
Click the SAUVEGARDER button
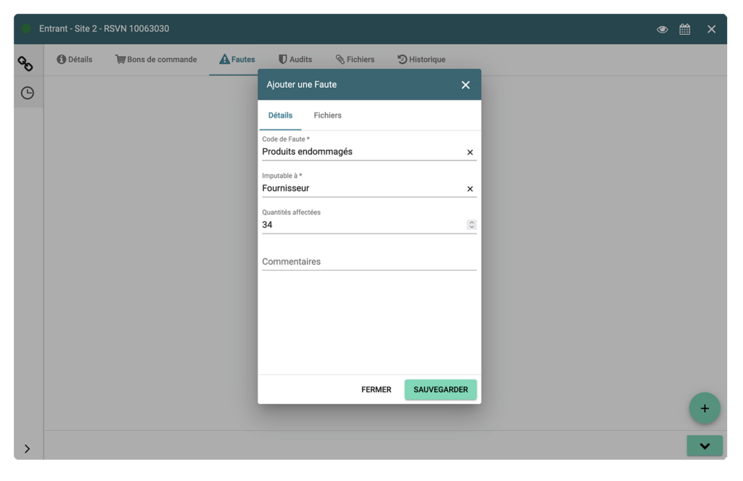pyautogui.click(x=440, y=390)
